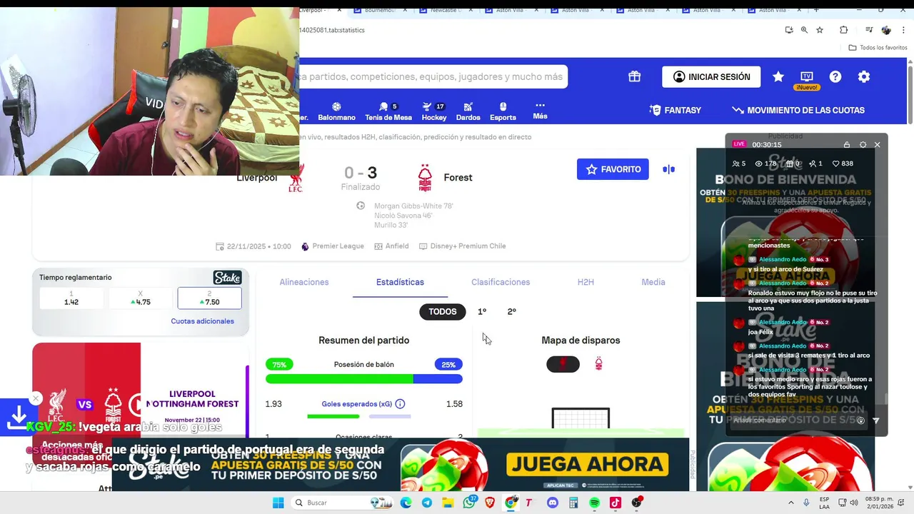Screen dimensions: 914x514
Task: Open Telegram from taskbar
Action: [426, 503]
